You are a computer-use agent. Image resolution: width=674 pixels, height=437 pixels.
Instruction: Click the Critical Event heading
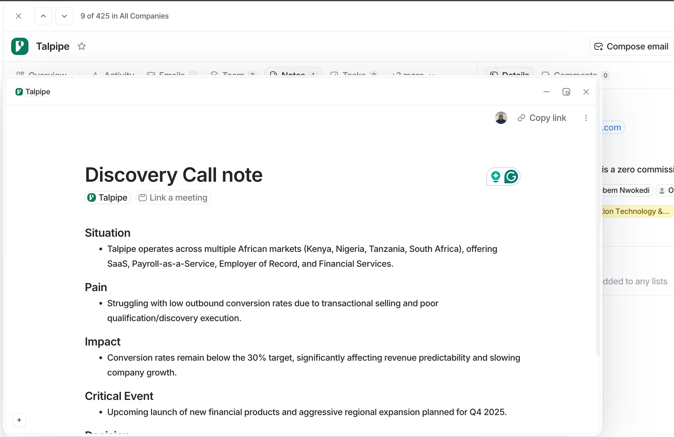pyautogui.click(x=119, y=396)
